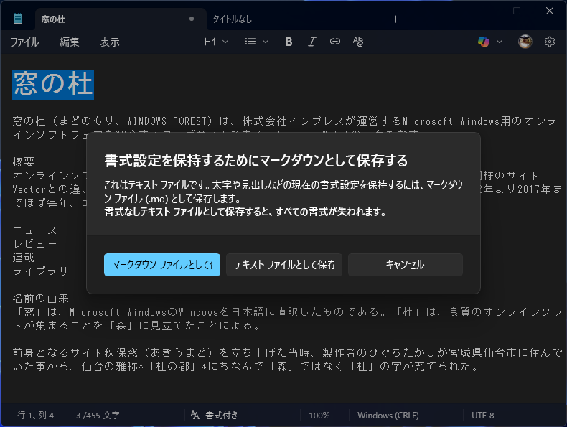The image size is (567, 427).
Task: Open the H1 heading dropdown
Action: [x=216, y=42]
